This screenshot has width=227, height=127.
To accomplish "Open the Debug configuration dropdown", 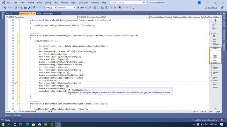I will coord(51,8).
